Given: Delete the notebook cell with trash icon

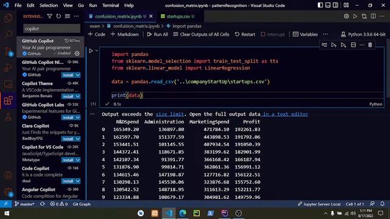Looking at the screenshot, I should tap(370, 45).
